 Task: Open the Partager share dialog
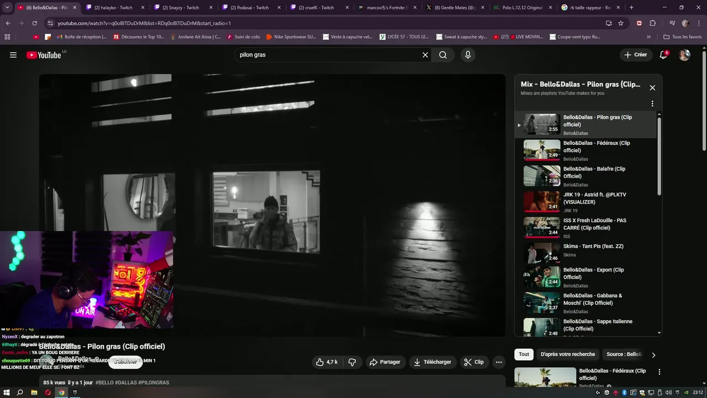coord(385,362)
